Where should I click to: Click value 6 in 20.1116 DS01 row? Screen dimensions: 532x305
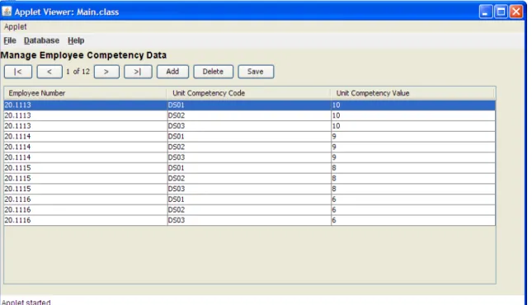pyautogui.click(x=413, y=199)
